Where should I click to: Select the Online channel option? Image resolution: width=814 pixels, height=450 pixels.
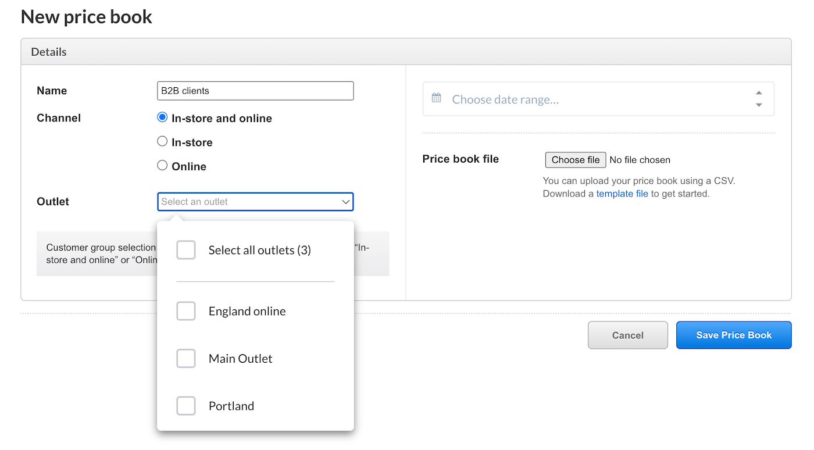click(162, 165)
